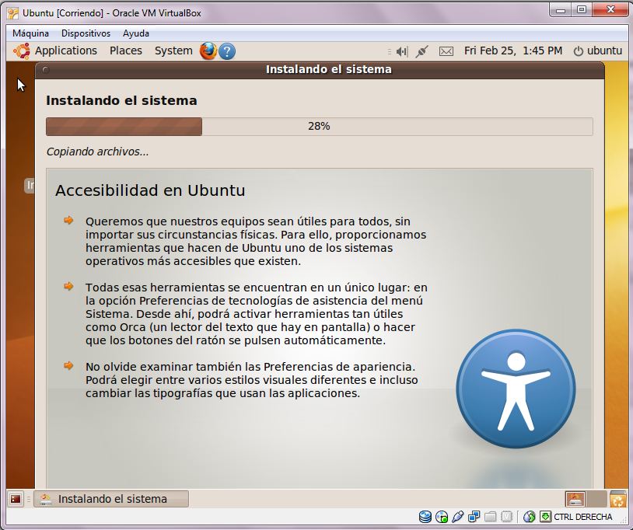The width and height of the screenshot is (633, 530).
Task: Open the volume speaker indicator
Action: pos(402,51)
